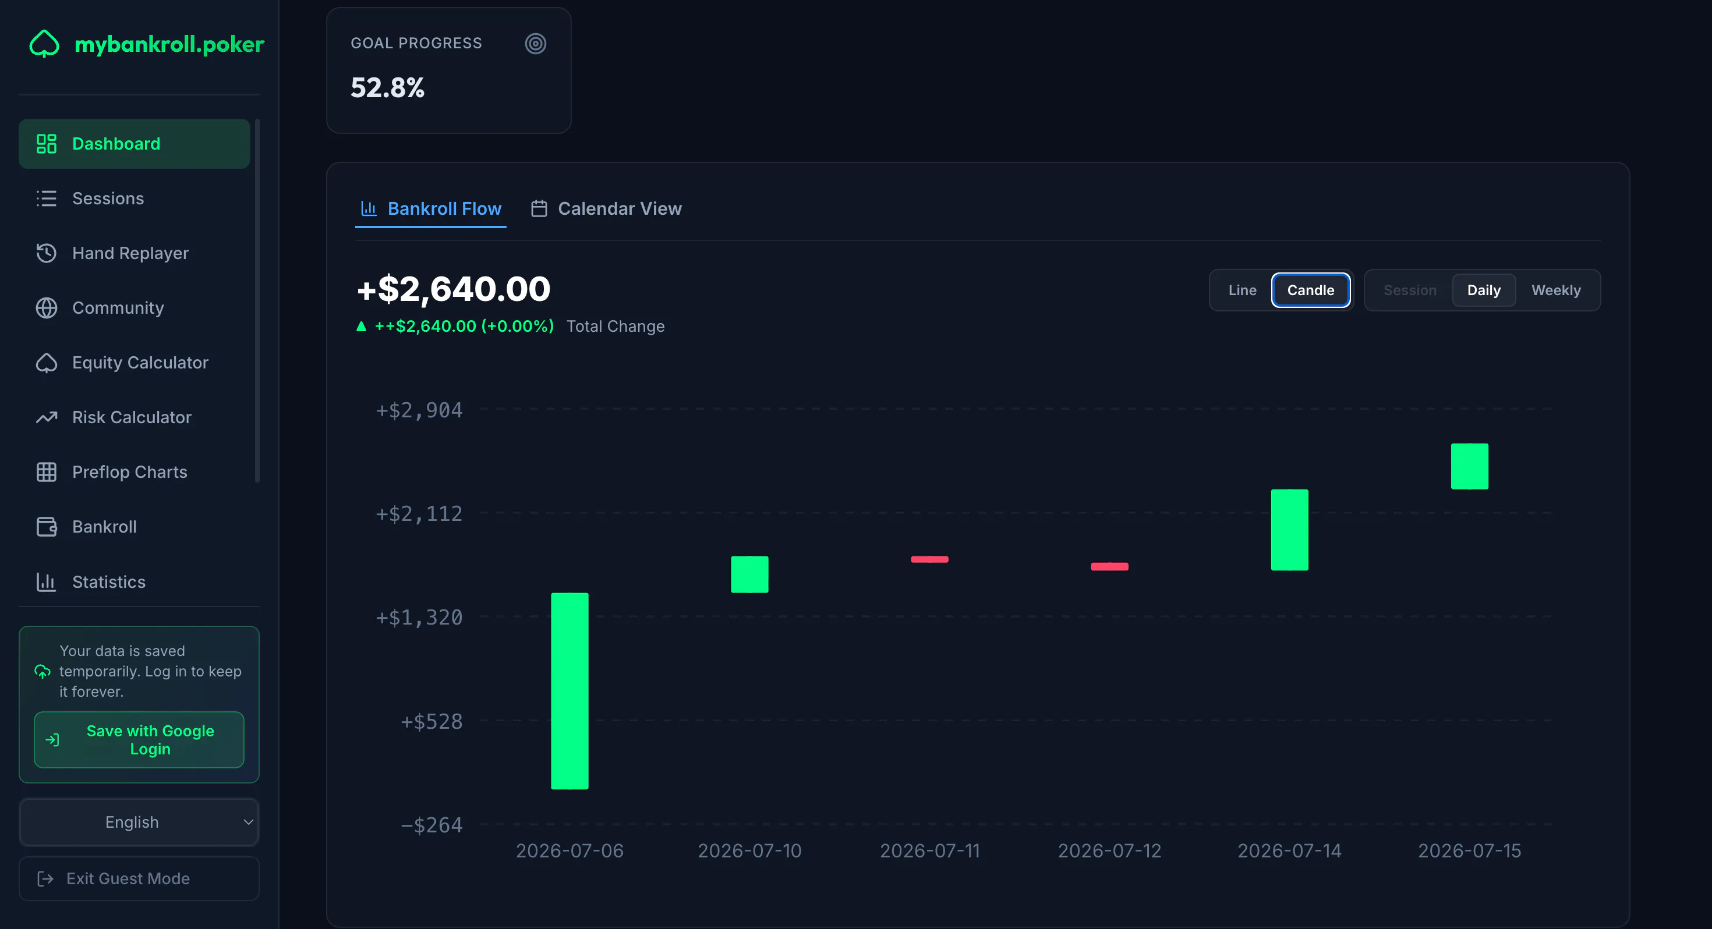Select Daily grouping

1483,290
